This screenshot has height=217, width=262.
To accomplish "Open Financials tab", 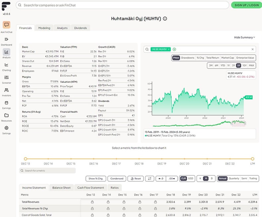I will click(25, 28).
